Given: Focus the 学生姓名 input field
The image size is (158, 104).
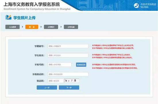Looking at the screenshot, I should (x=68, y=55).
